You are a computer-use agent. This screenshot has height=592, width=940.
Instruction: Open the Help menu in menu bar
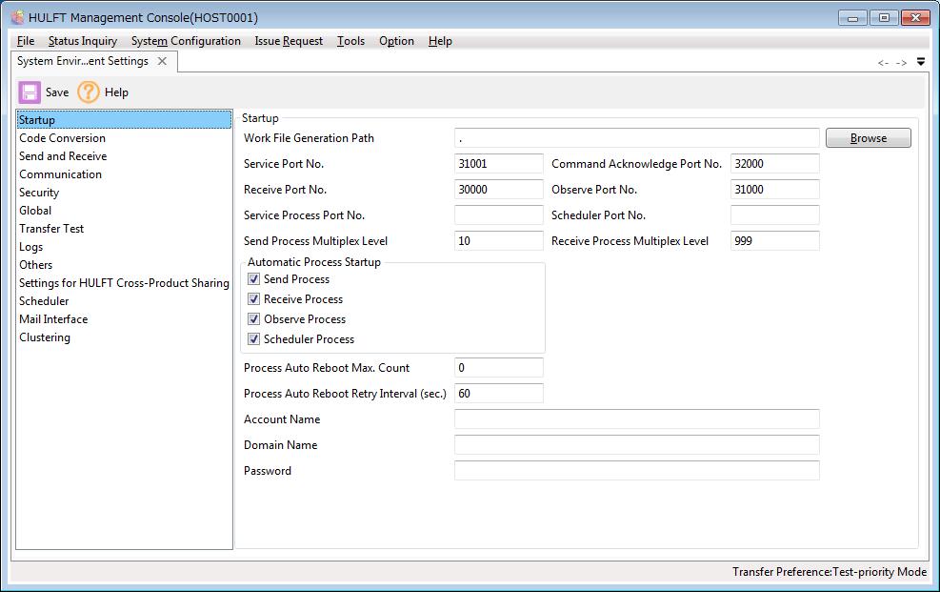tap(440, 41)
